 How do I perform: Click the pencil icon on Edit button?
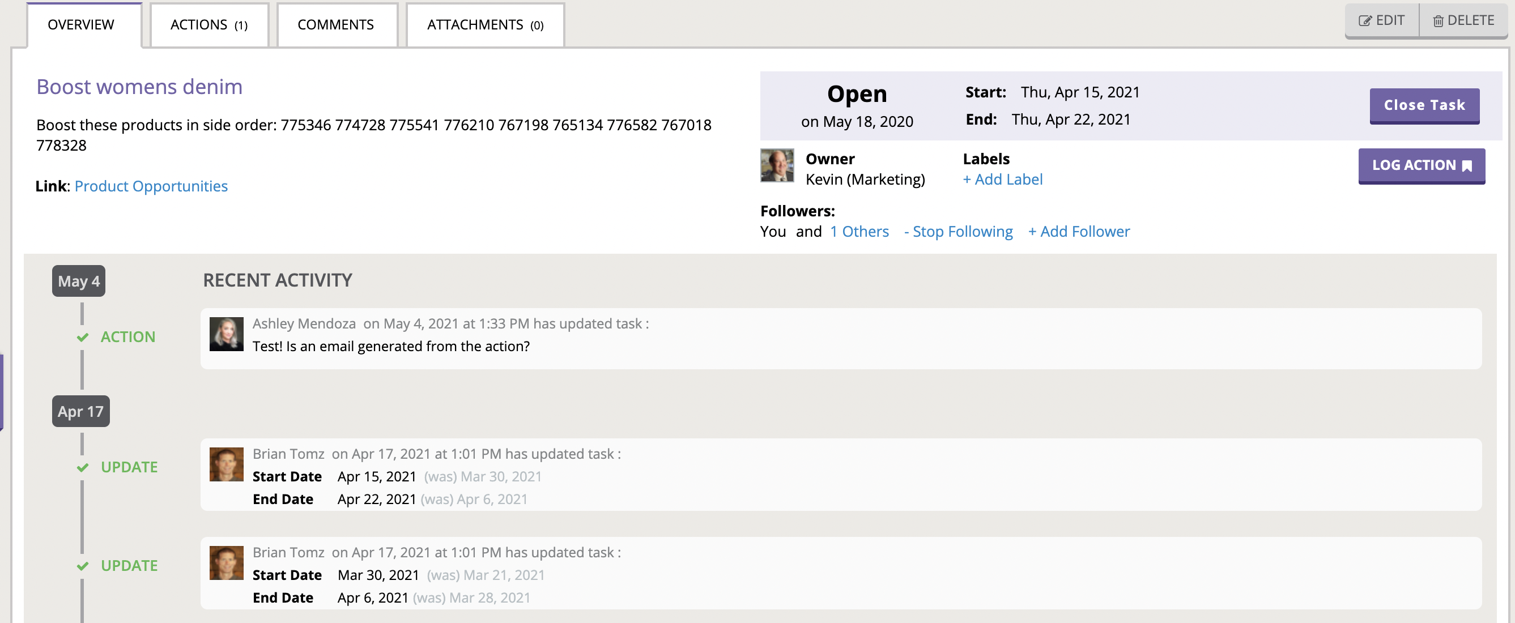[1364, 21]
